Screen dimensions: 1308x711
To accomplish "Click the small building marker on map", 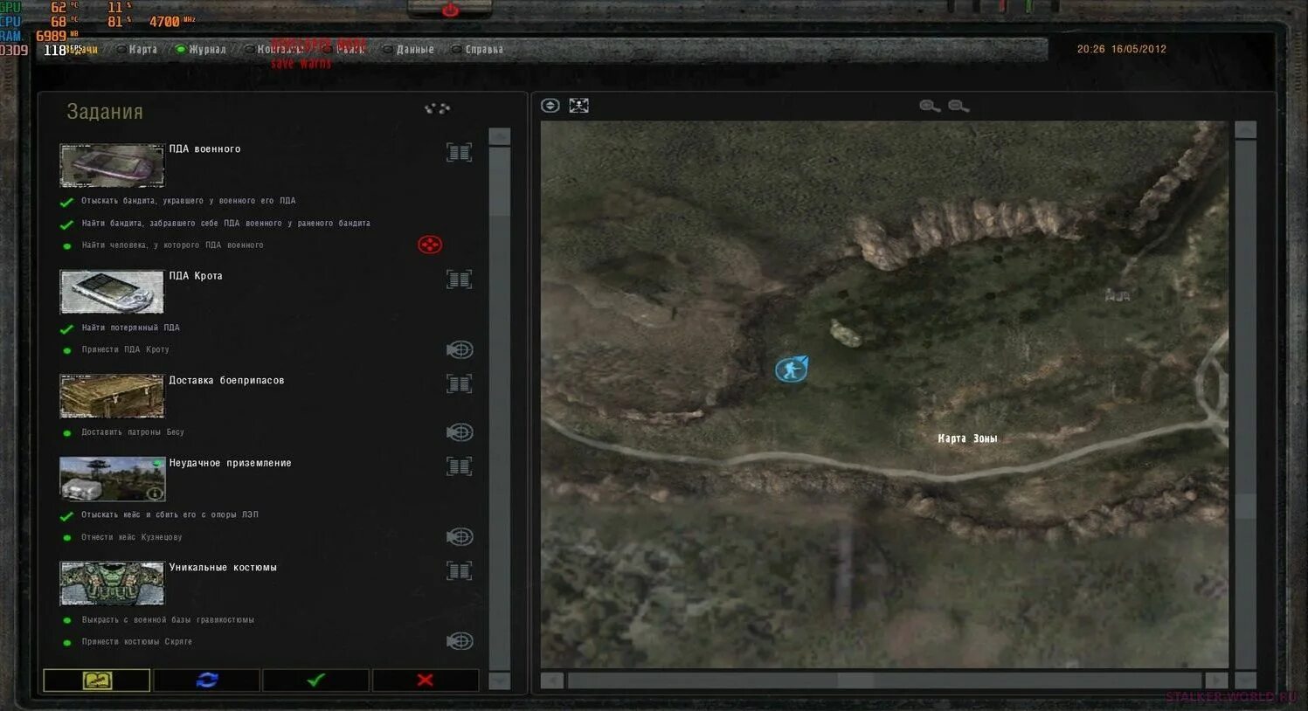I will click(x=1118, y=295).
